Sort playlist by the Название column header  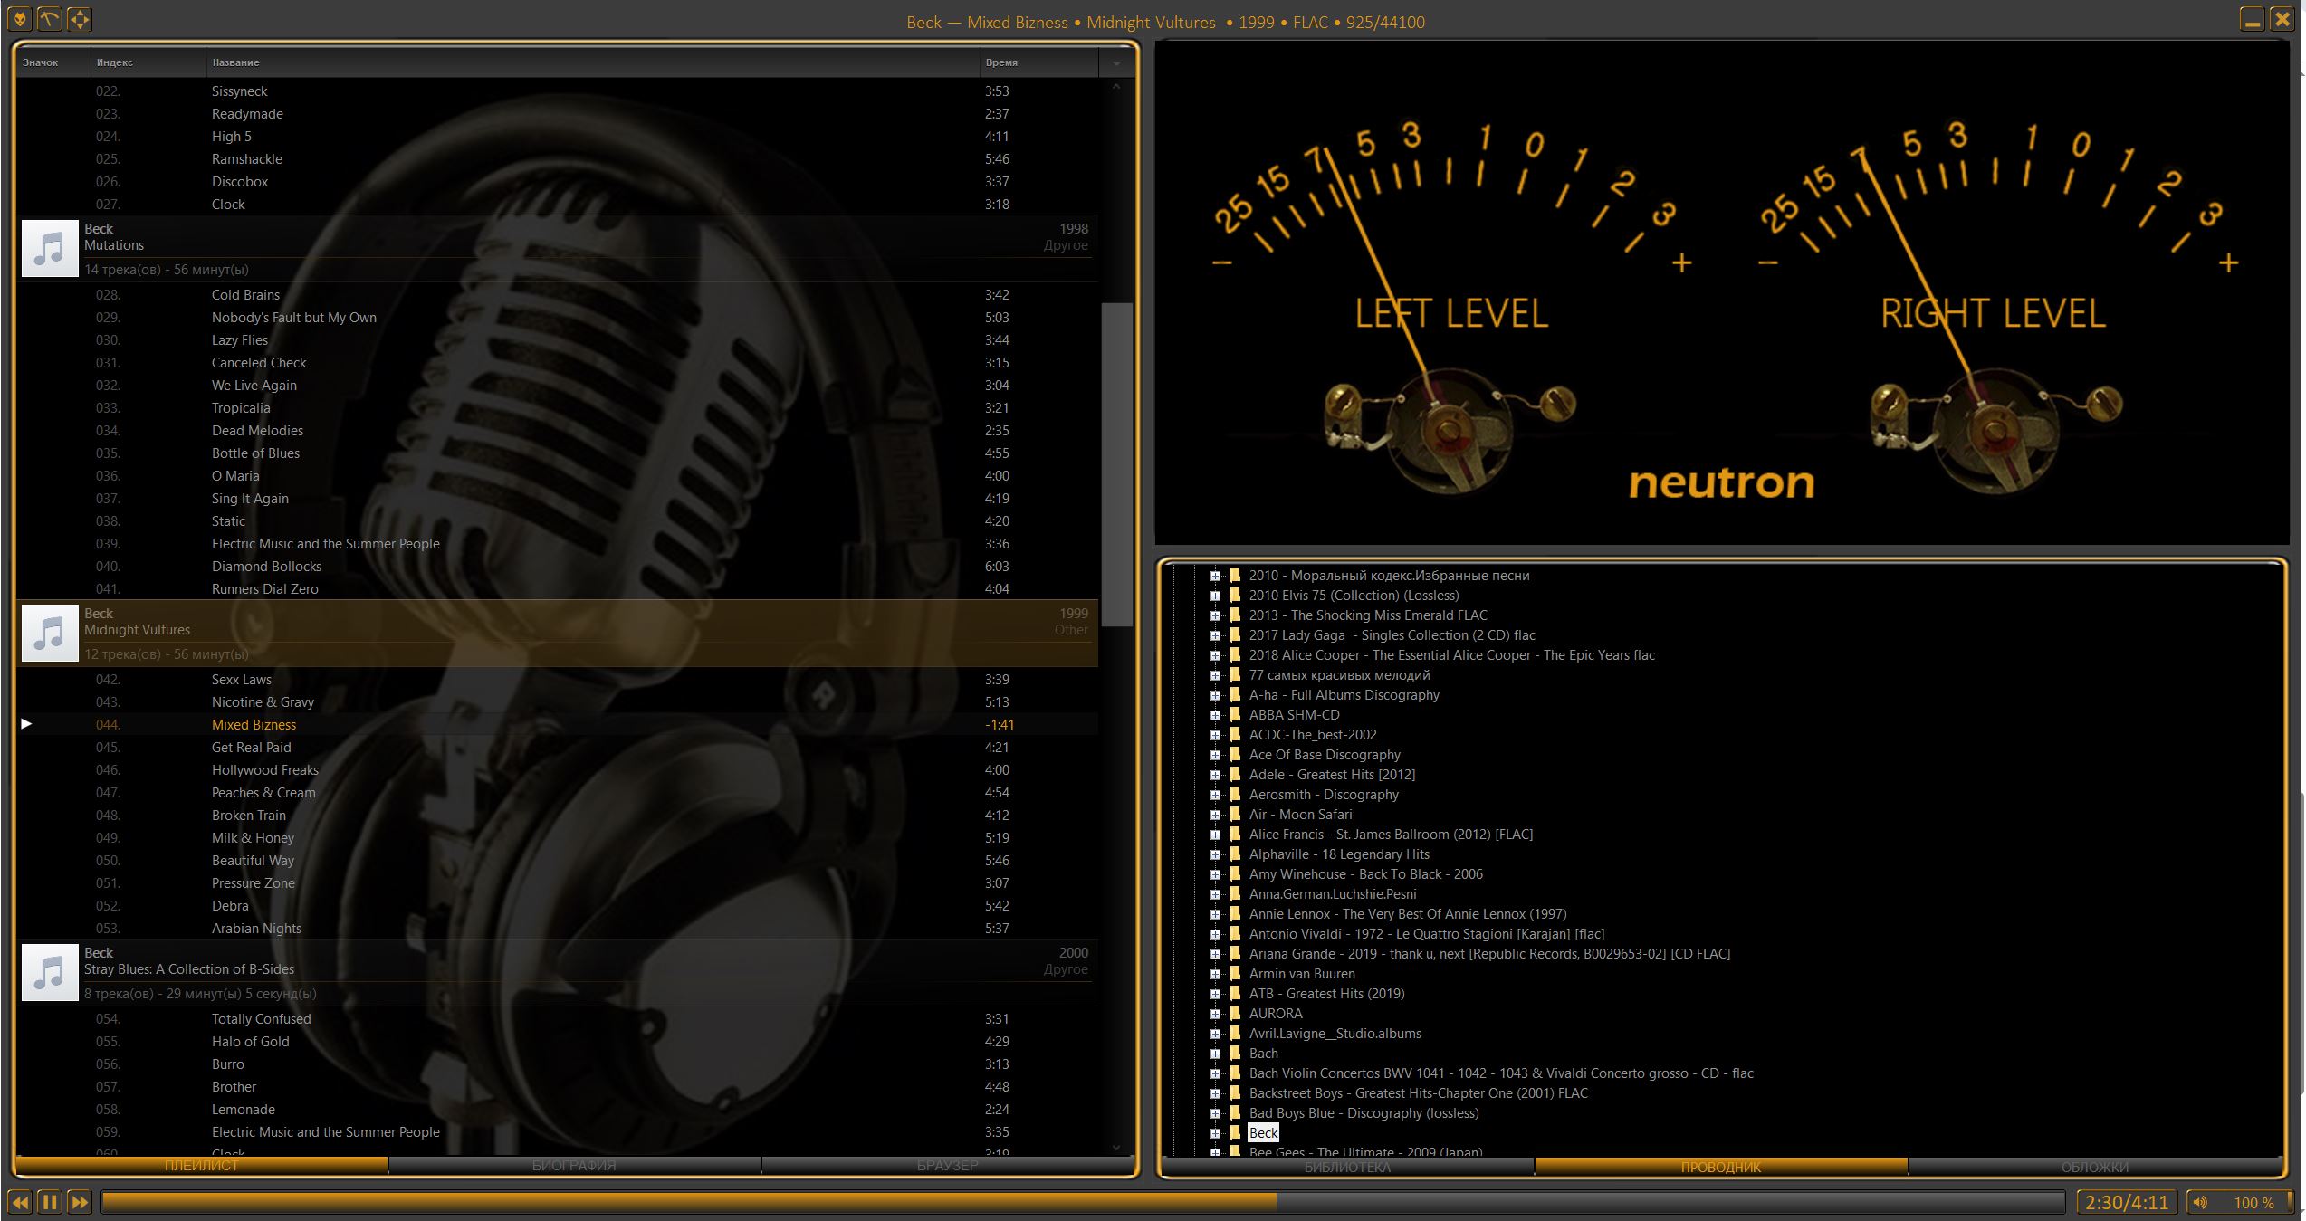point(592,62)
